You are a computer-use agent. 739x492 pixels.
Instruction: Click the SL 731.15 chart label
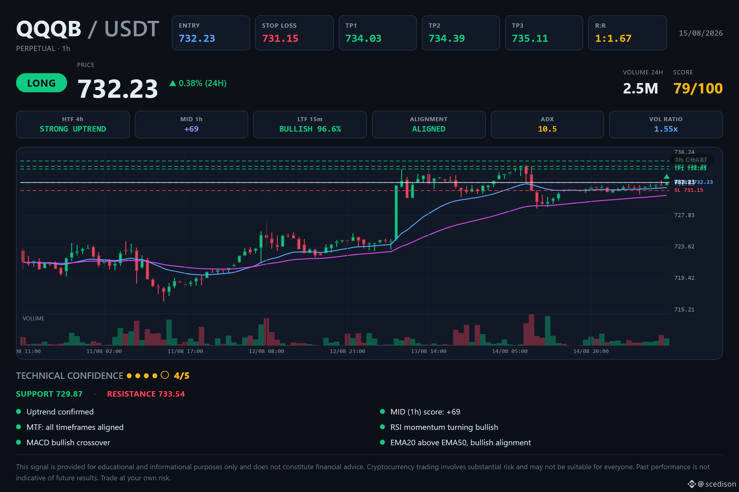[x=689, y=190]
